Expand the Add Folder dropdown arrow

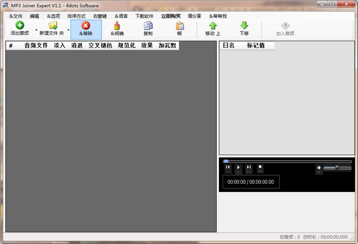[x=68, y=29]
